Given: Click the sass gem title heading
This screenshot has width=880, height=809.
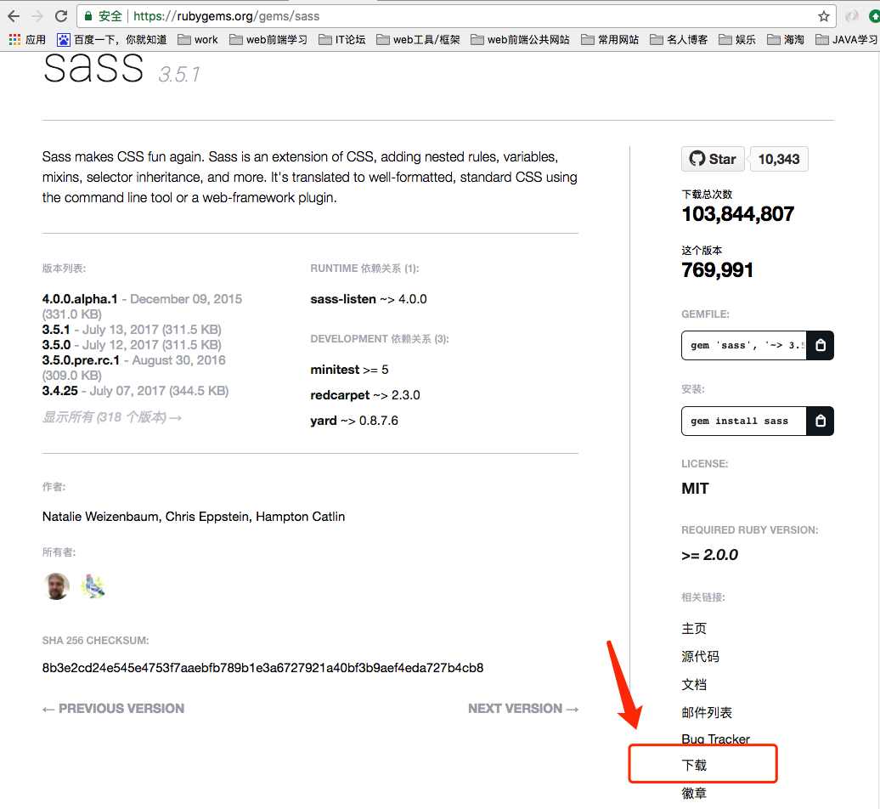Looking at the screenshot, I should (93, 68).
